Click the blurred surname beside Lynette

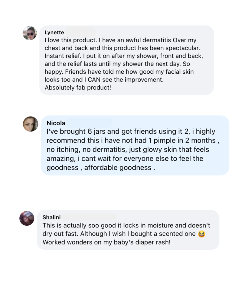[80, 32]
